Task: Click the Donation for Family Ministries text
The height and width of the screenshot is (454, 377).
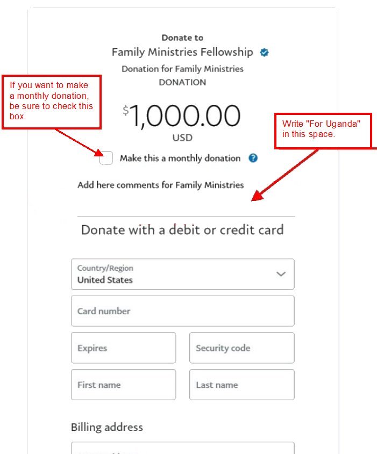Action: tap(182, 69)
